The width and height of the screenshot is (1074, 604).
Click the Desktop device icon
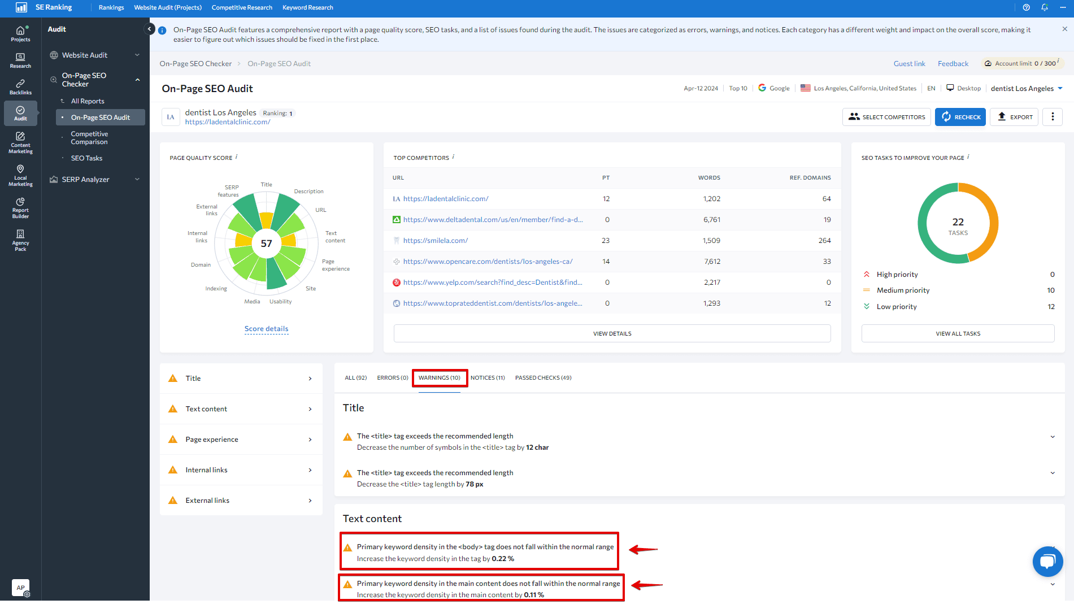tap(950, 88)
